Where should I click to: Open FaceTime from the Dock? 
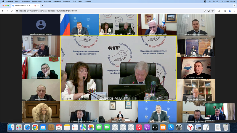click(107, 128)
